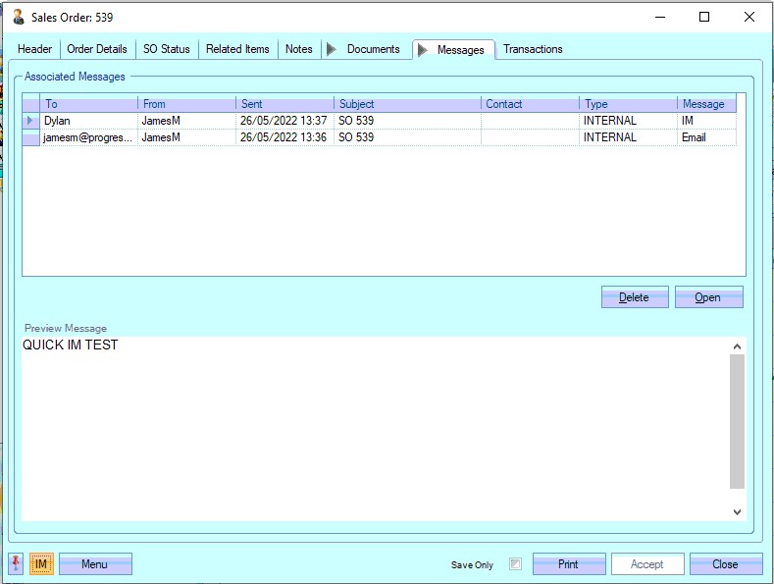Open the Menu button
This screenshot has width=774, height=584.
[x=95, y=564]
